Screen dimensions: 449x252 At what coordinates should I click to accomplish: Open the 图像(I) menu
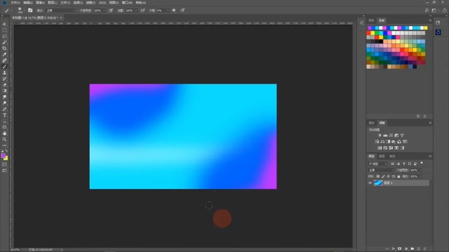(40, 2)
